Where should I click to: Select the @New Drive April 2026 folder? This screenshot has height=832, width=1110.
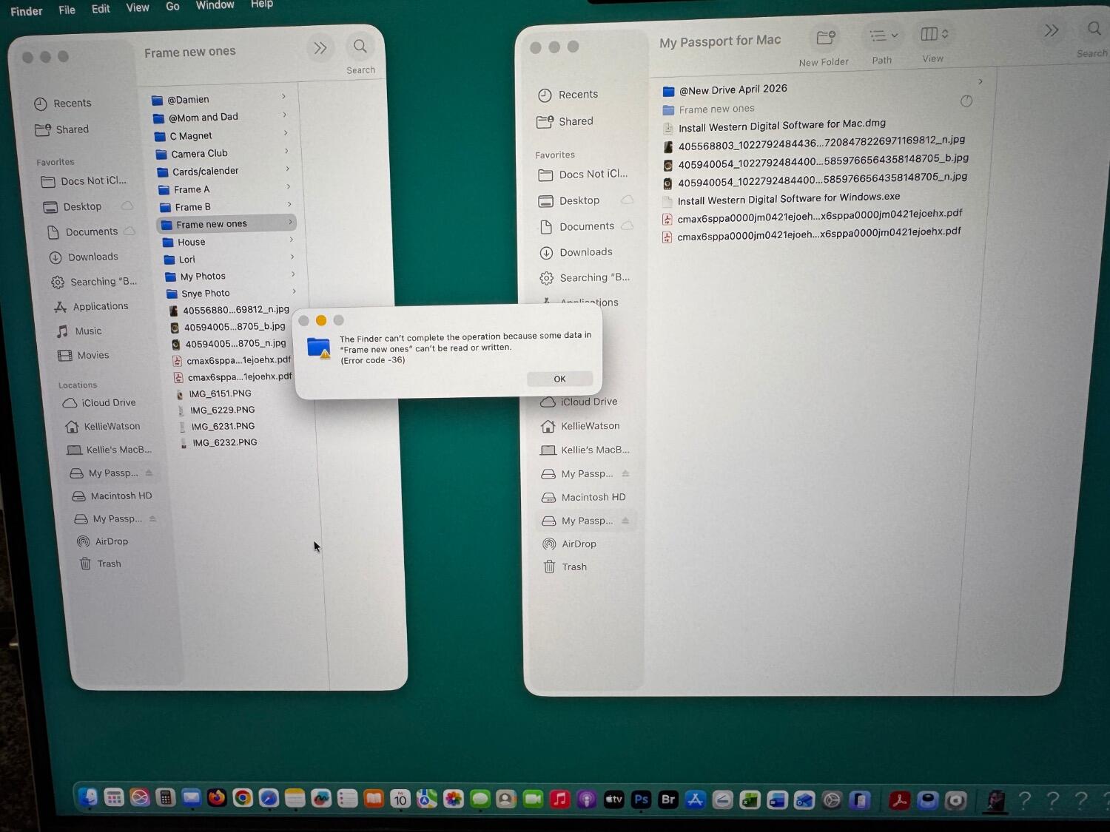pos(733,89)
